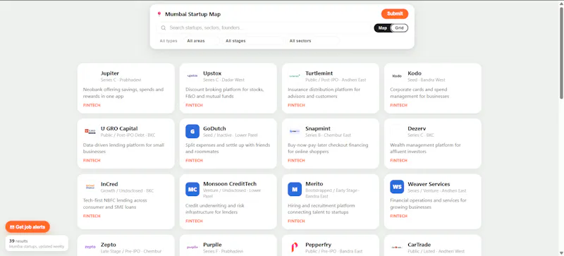
Task: Click the U GRO Capital logo
Action: coord(90,131)
